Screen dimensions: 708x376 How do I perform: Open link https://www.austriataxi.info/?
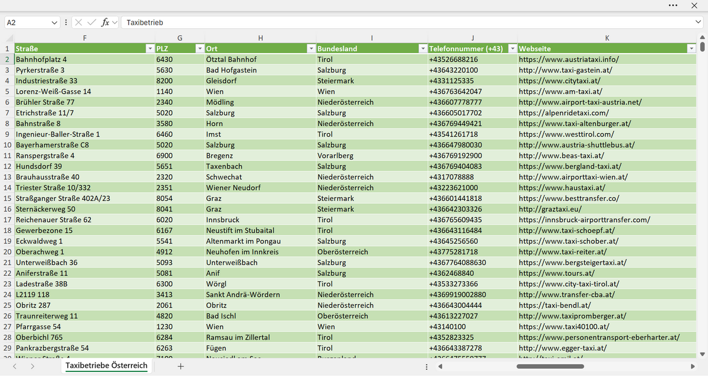(x=569, y=59)
